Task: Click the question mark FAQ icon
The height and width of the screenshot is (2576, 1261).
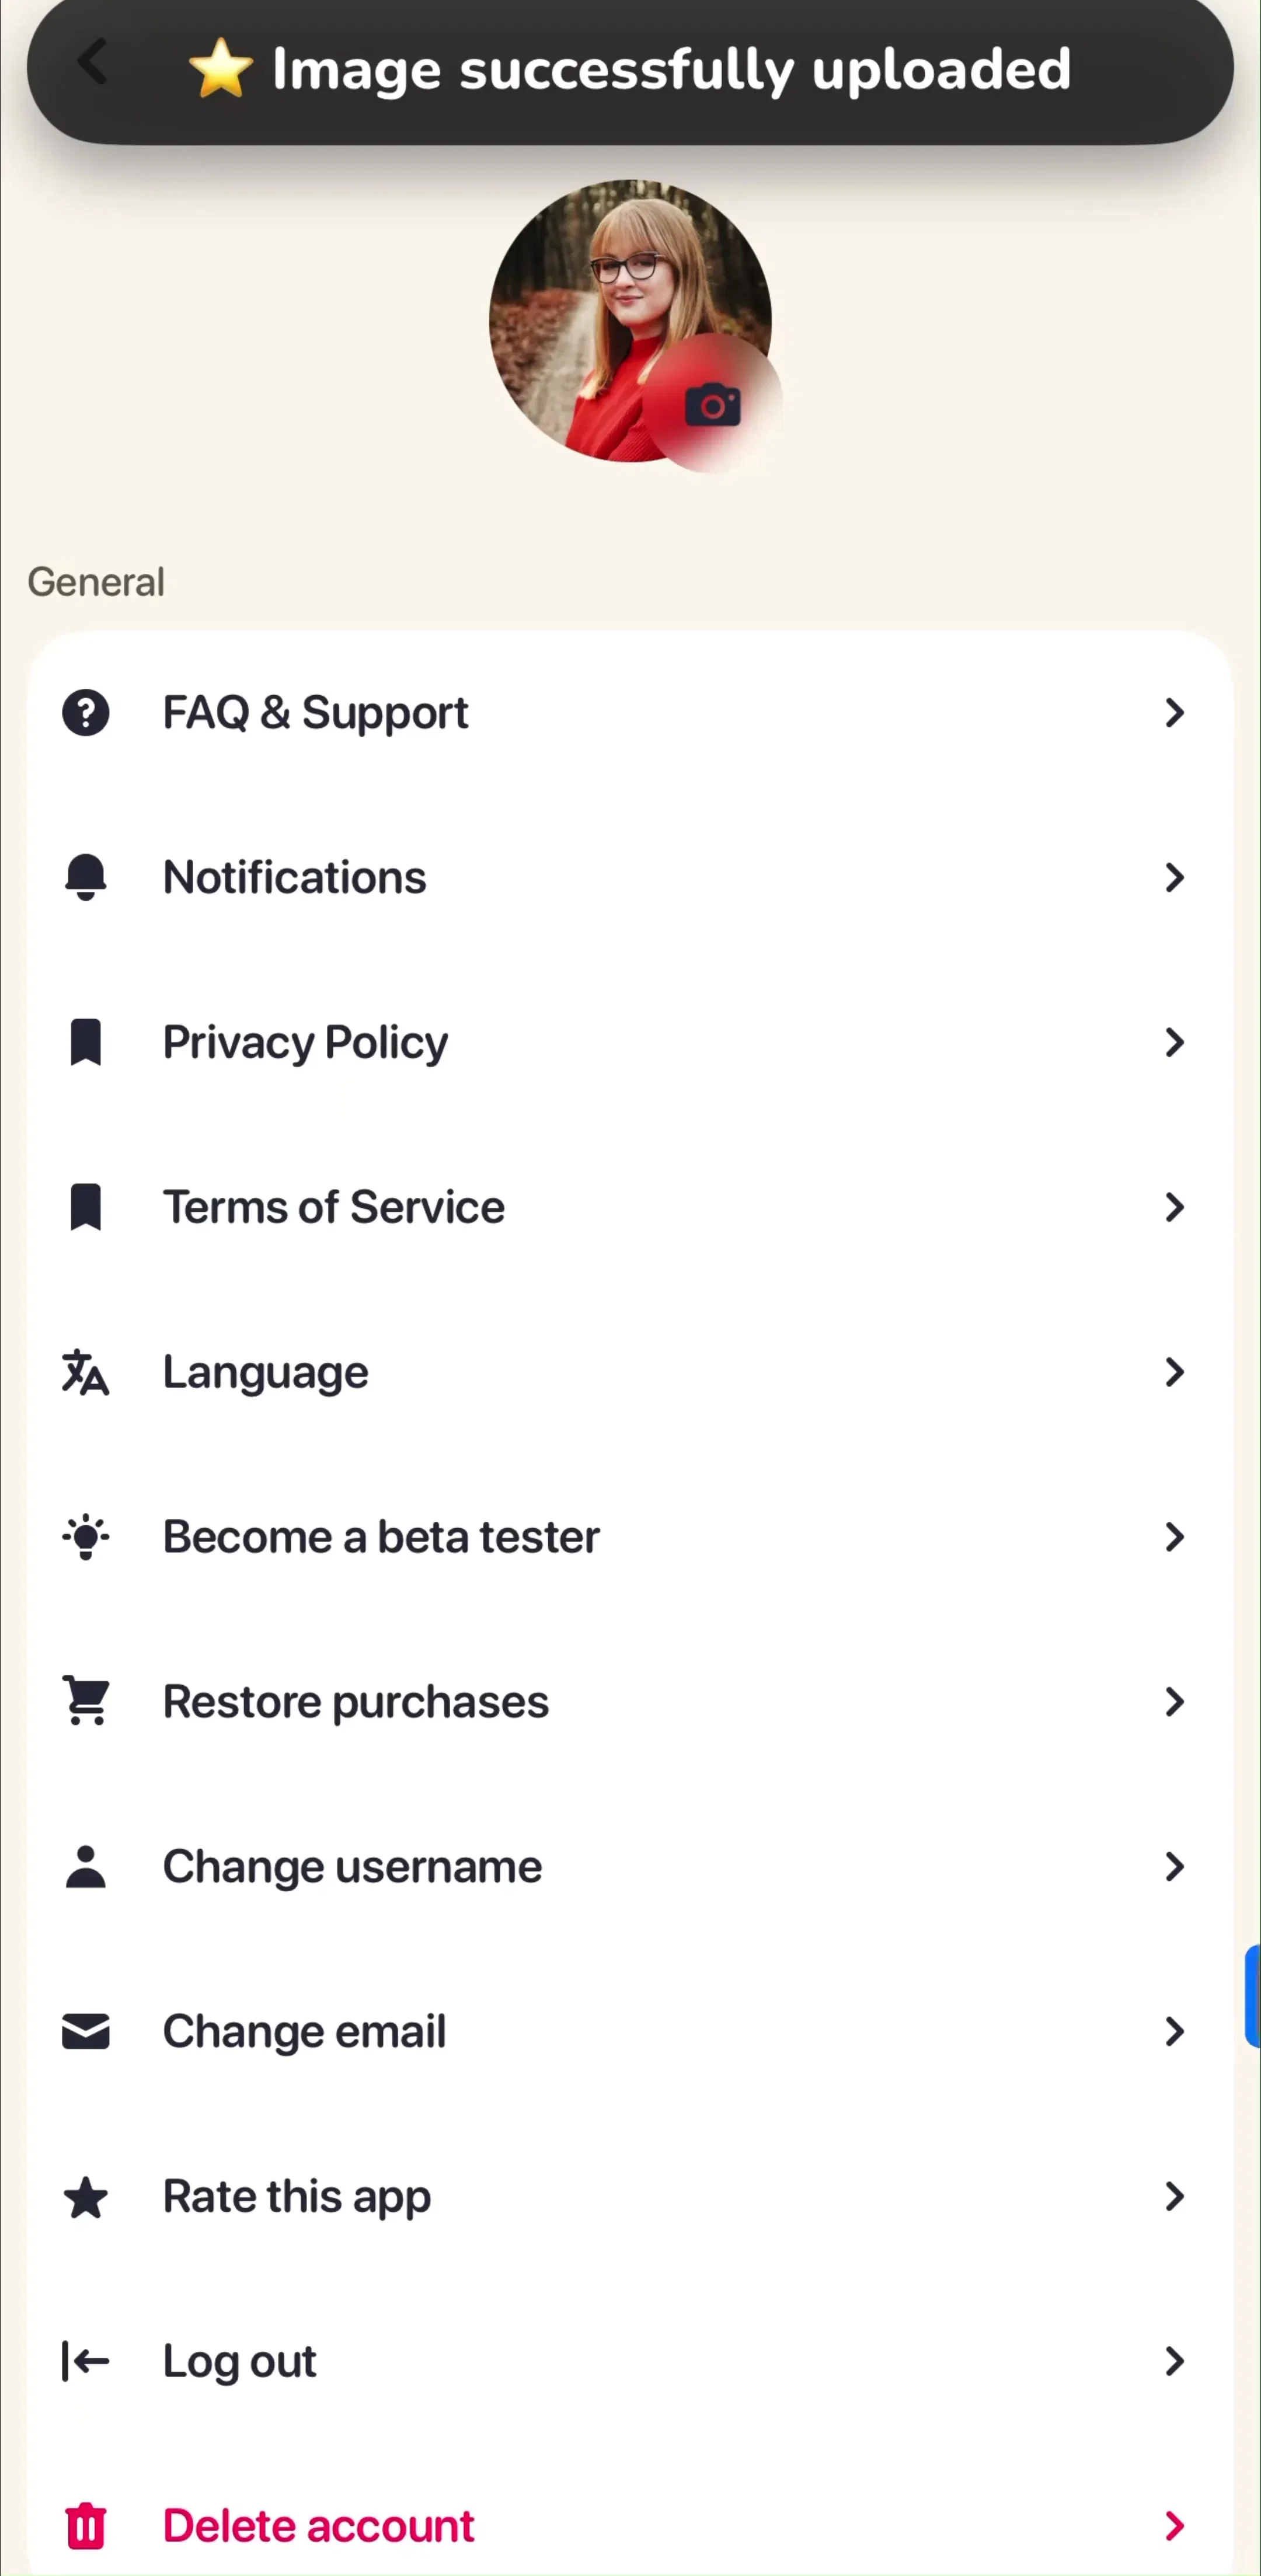Action: (x=86, y=713)
